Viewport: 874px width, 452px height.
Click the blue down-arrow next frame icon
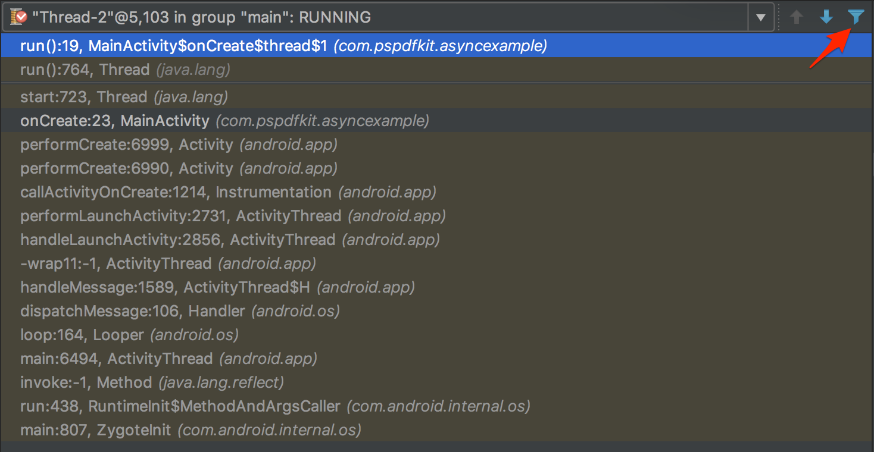point(826,16)
